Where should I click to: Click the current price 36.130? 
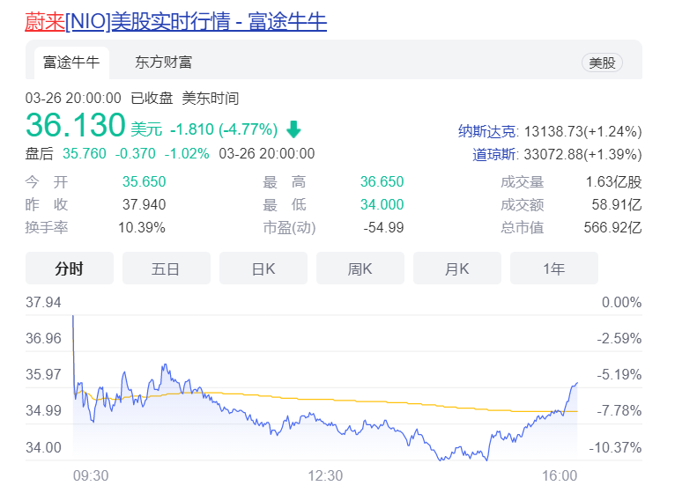pyautogui.click(x=76, y=126)
